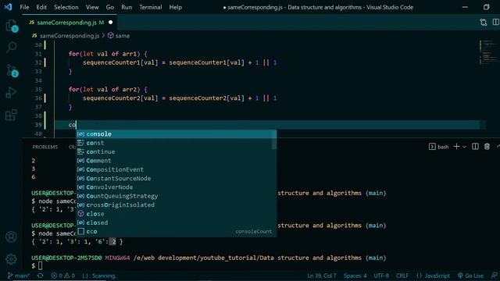The image size is (500, 281).
Task: Select the cco consoleCount snippet suggestion
Action: click(176, 232)
